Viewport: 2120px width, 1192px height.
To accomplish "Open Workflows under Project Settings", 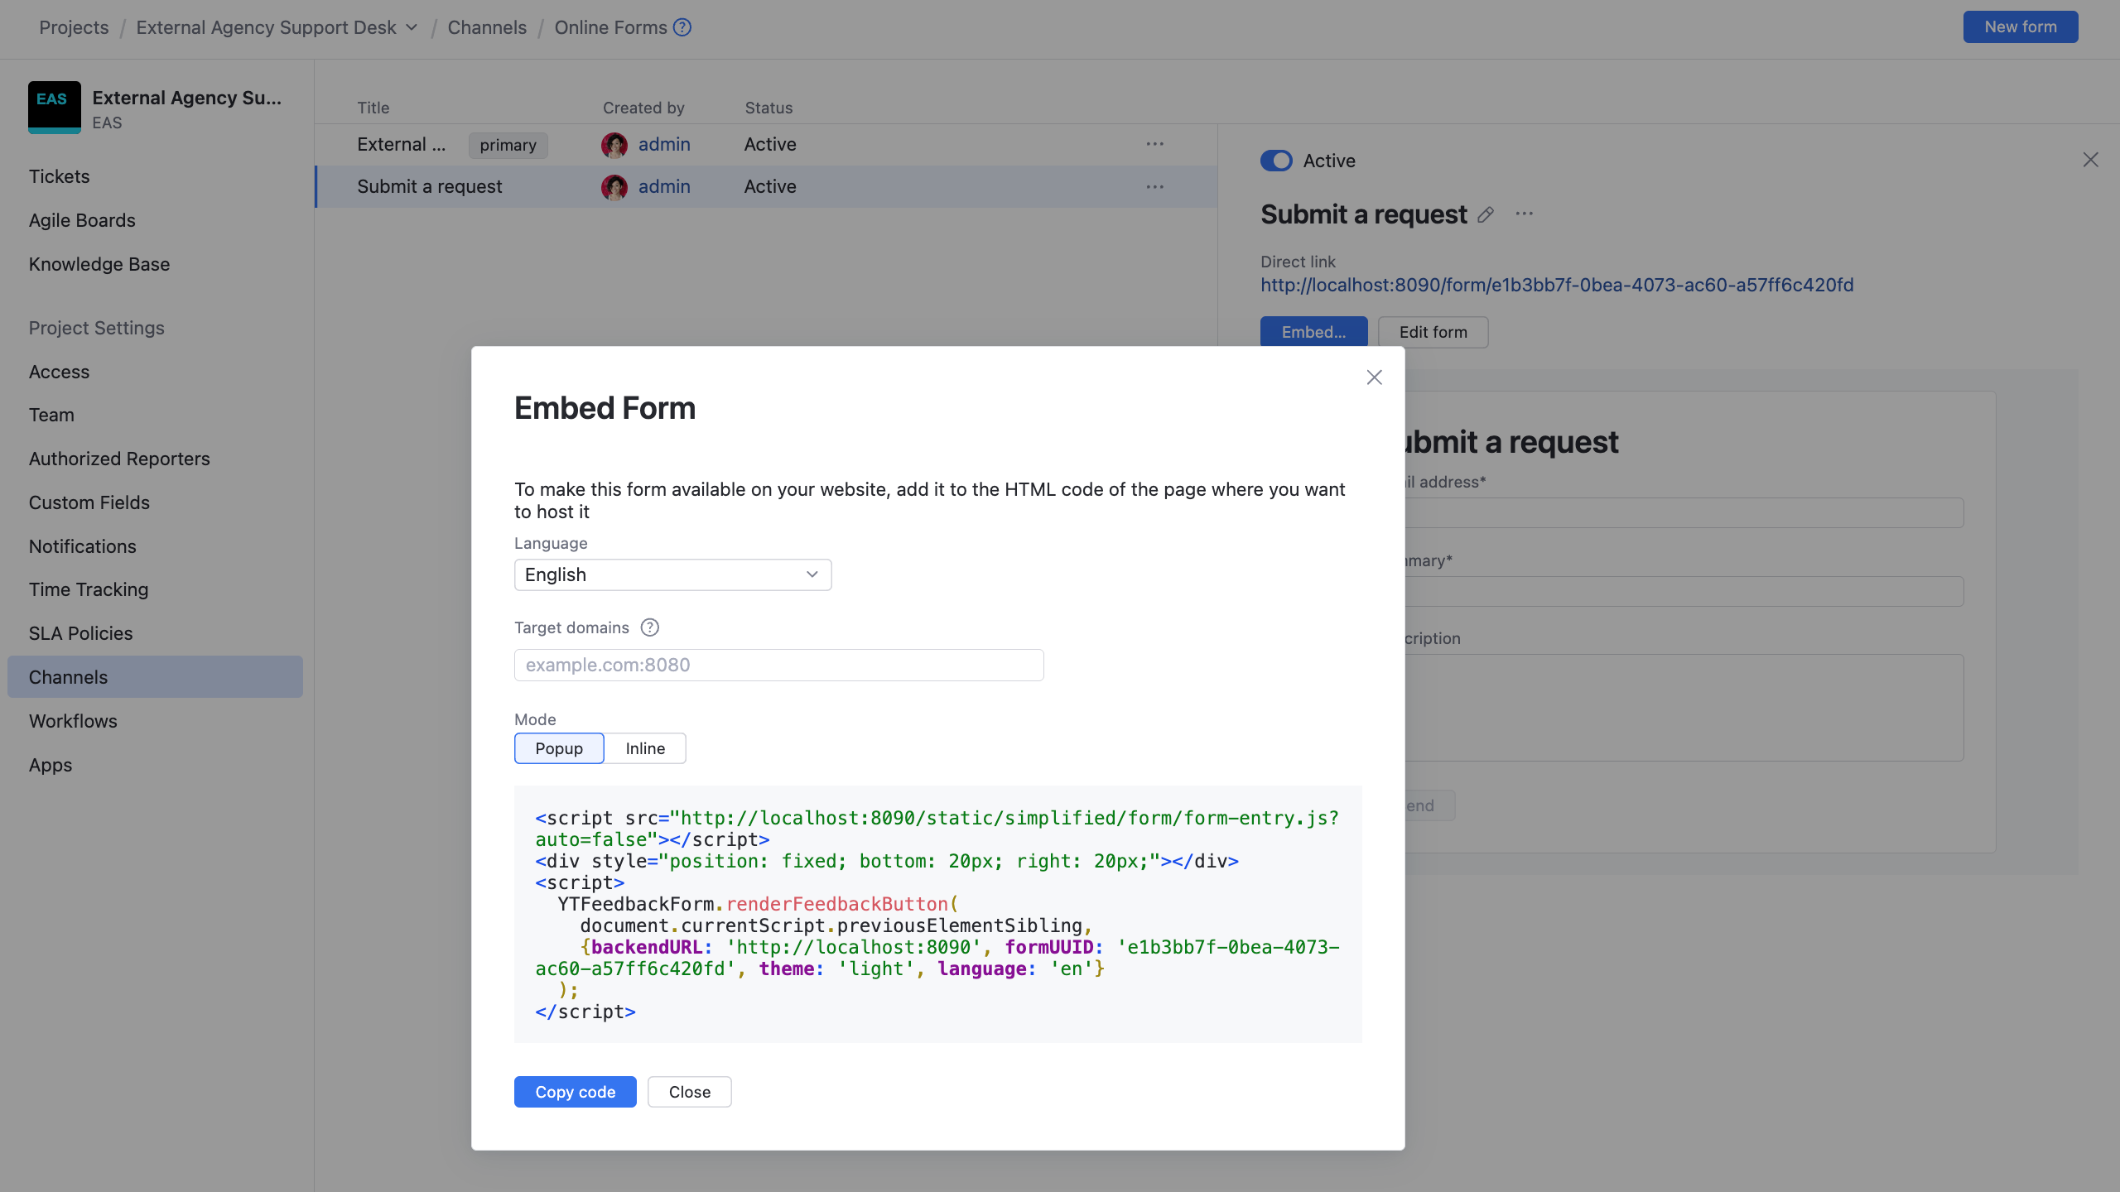I will (73, 721).
